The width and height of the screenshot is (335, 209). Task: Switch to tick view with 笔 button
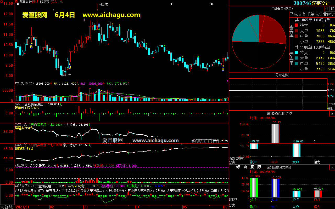click(332, 9)
